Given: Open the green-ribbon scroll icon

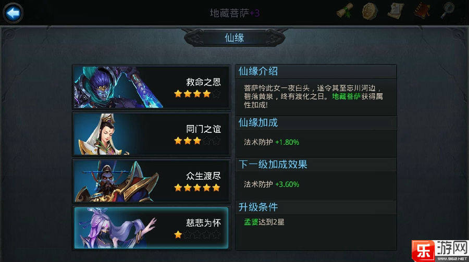Looking at the screenshot, I should coord(345,11).
